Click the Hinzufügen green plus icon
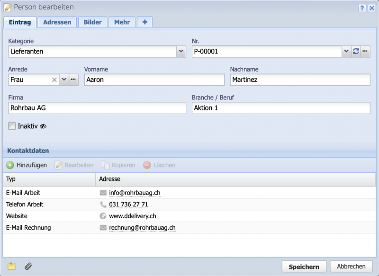379x276 pixels. click(11, 165)
